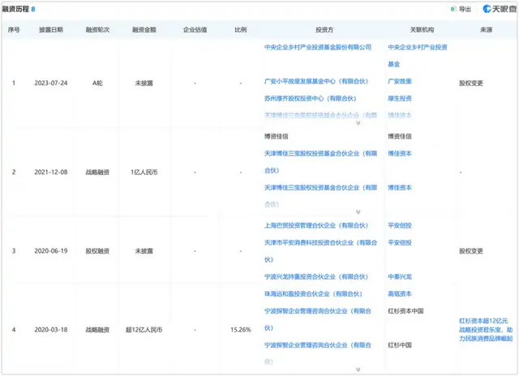Screen dimensions: 519x376
Task: Open 广安小平故里发展基金中心 investor link
Action: pos(316,81)
